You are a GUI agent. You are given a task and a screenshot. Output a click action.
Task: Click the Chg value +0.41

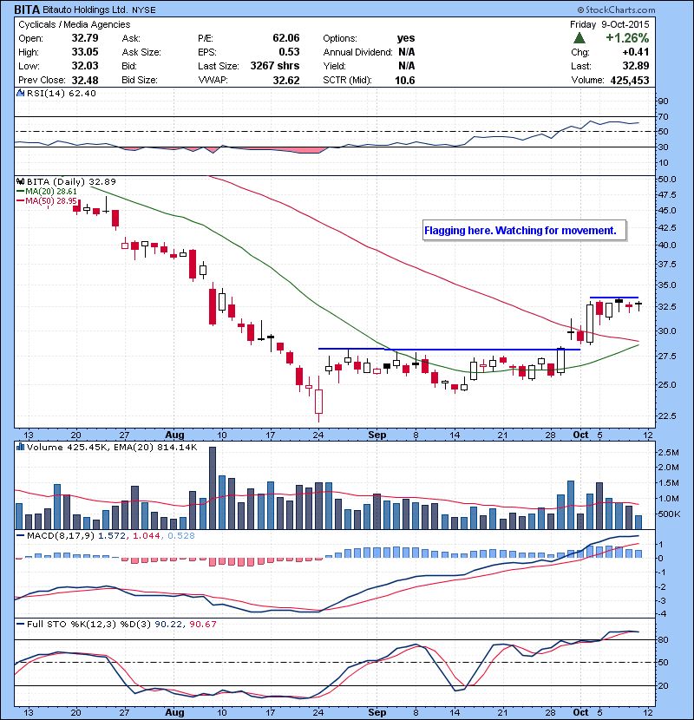[636, 52]
